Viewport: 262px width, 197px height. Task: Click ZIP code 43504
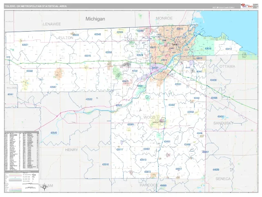tap(120, 32)
